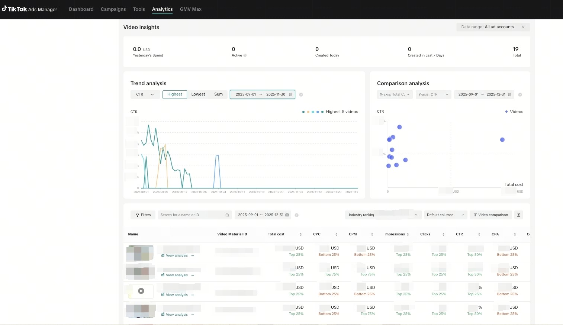Open the export/download icon beside Video comparison
The height and width of the screenshot is (325, 563).
pos(519,215)
